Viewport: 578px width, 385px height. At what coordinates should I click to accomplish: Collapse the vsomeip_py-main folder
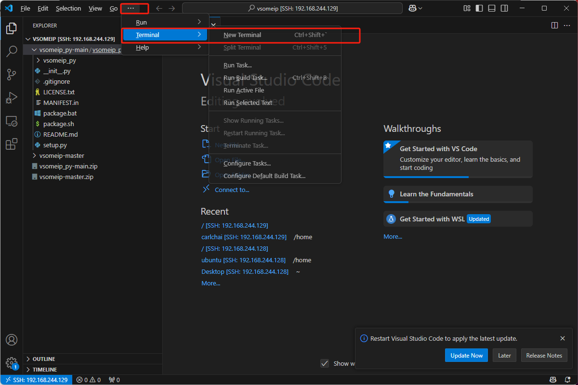tap(34, 50)
